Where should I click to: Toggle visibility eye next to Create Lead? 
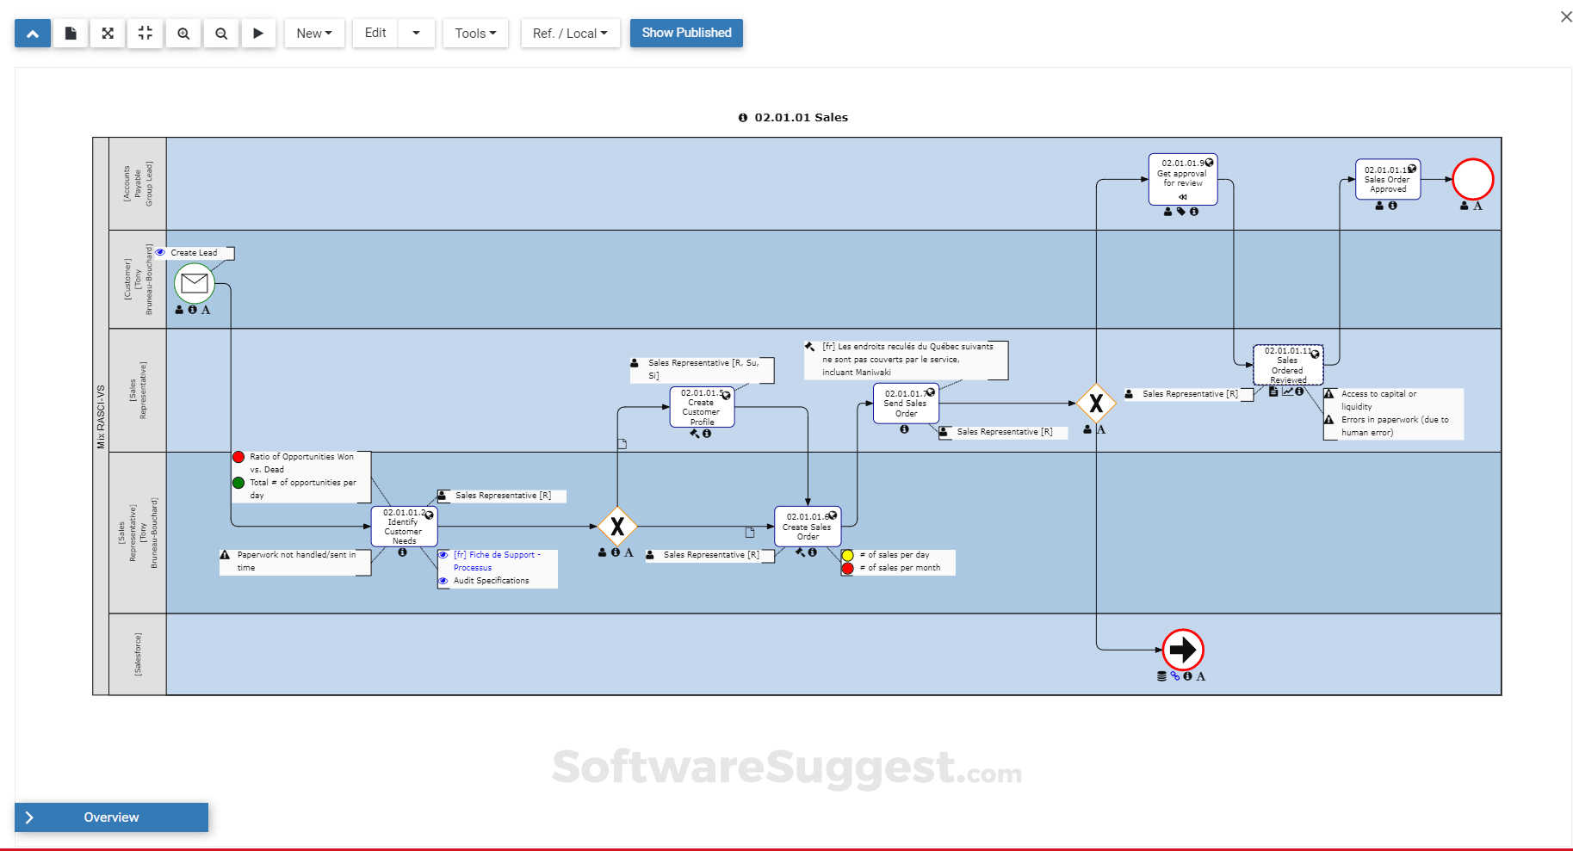click(159, 252)
